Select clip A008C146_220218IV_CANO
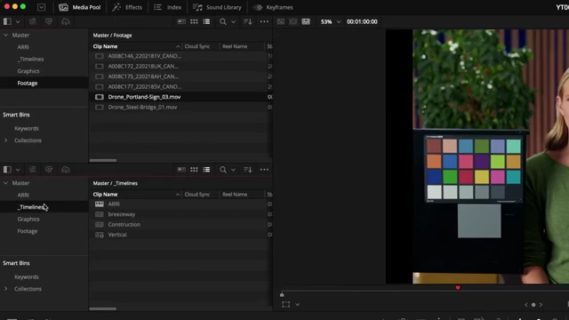The height and width of the screenshot is (320, 569). click(x=144, y=56)
